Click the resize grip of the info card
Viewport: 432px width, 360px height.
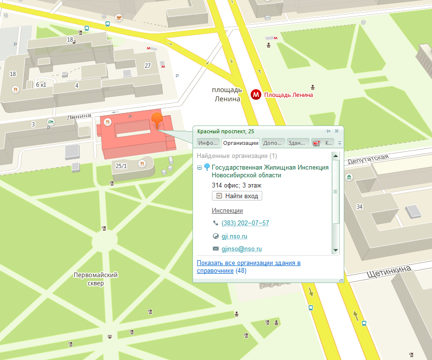click(341, 280)
